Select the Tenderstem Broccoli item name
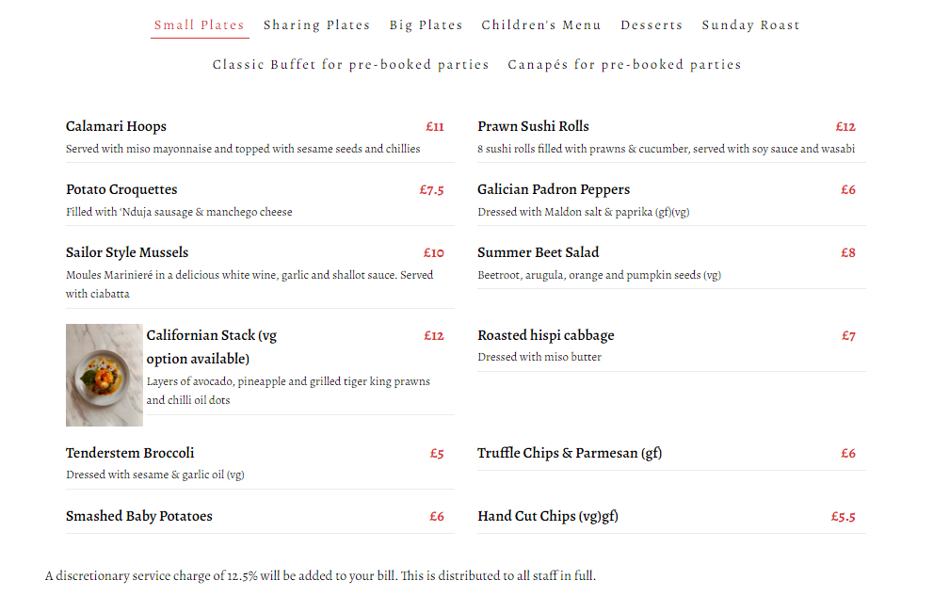Screen dimensions: 933x596 (x=130, y=453)
